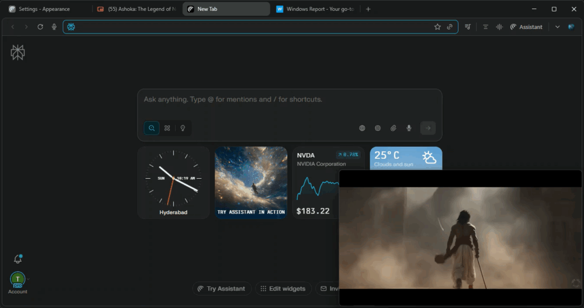Copy the page link using the chain icon

[x=450, y=27]
